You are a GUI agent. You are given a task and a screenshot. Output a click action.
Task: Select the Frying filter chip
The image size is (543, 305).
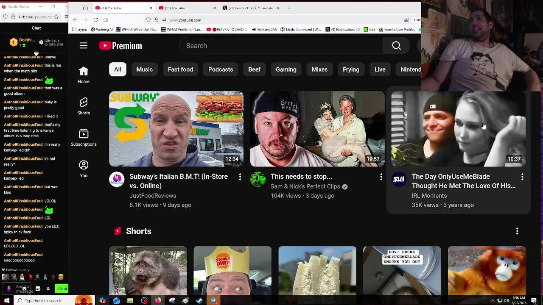pos(351,69)
